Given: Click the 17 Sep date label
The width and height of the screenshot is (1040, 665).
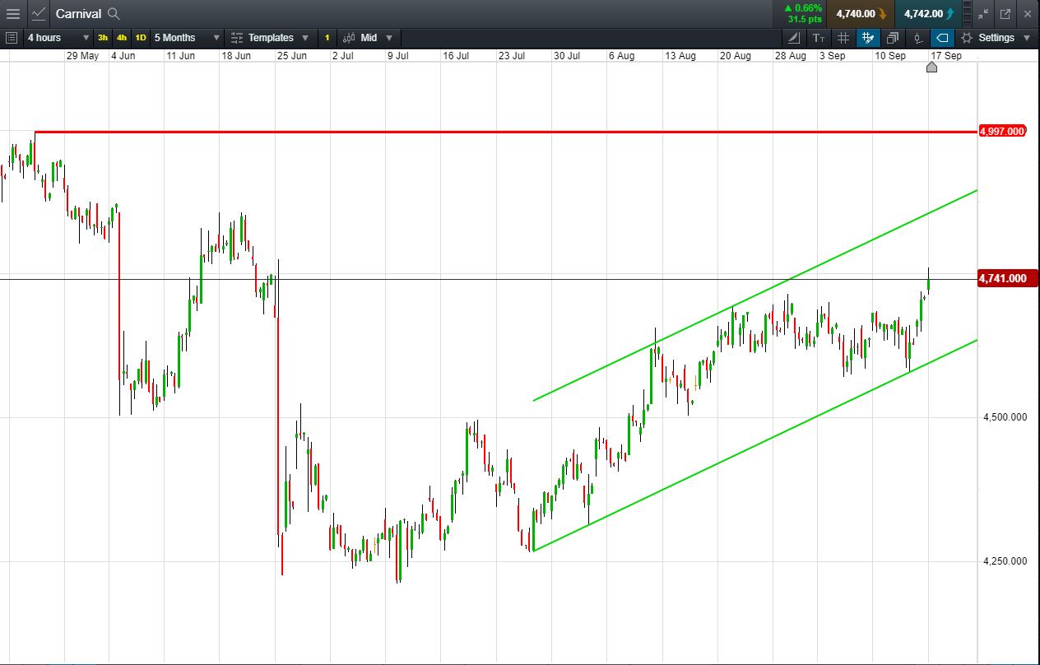Looking at the screenshot, I should [946, 56].
